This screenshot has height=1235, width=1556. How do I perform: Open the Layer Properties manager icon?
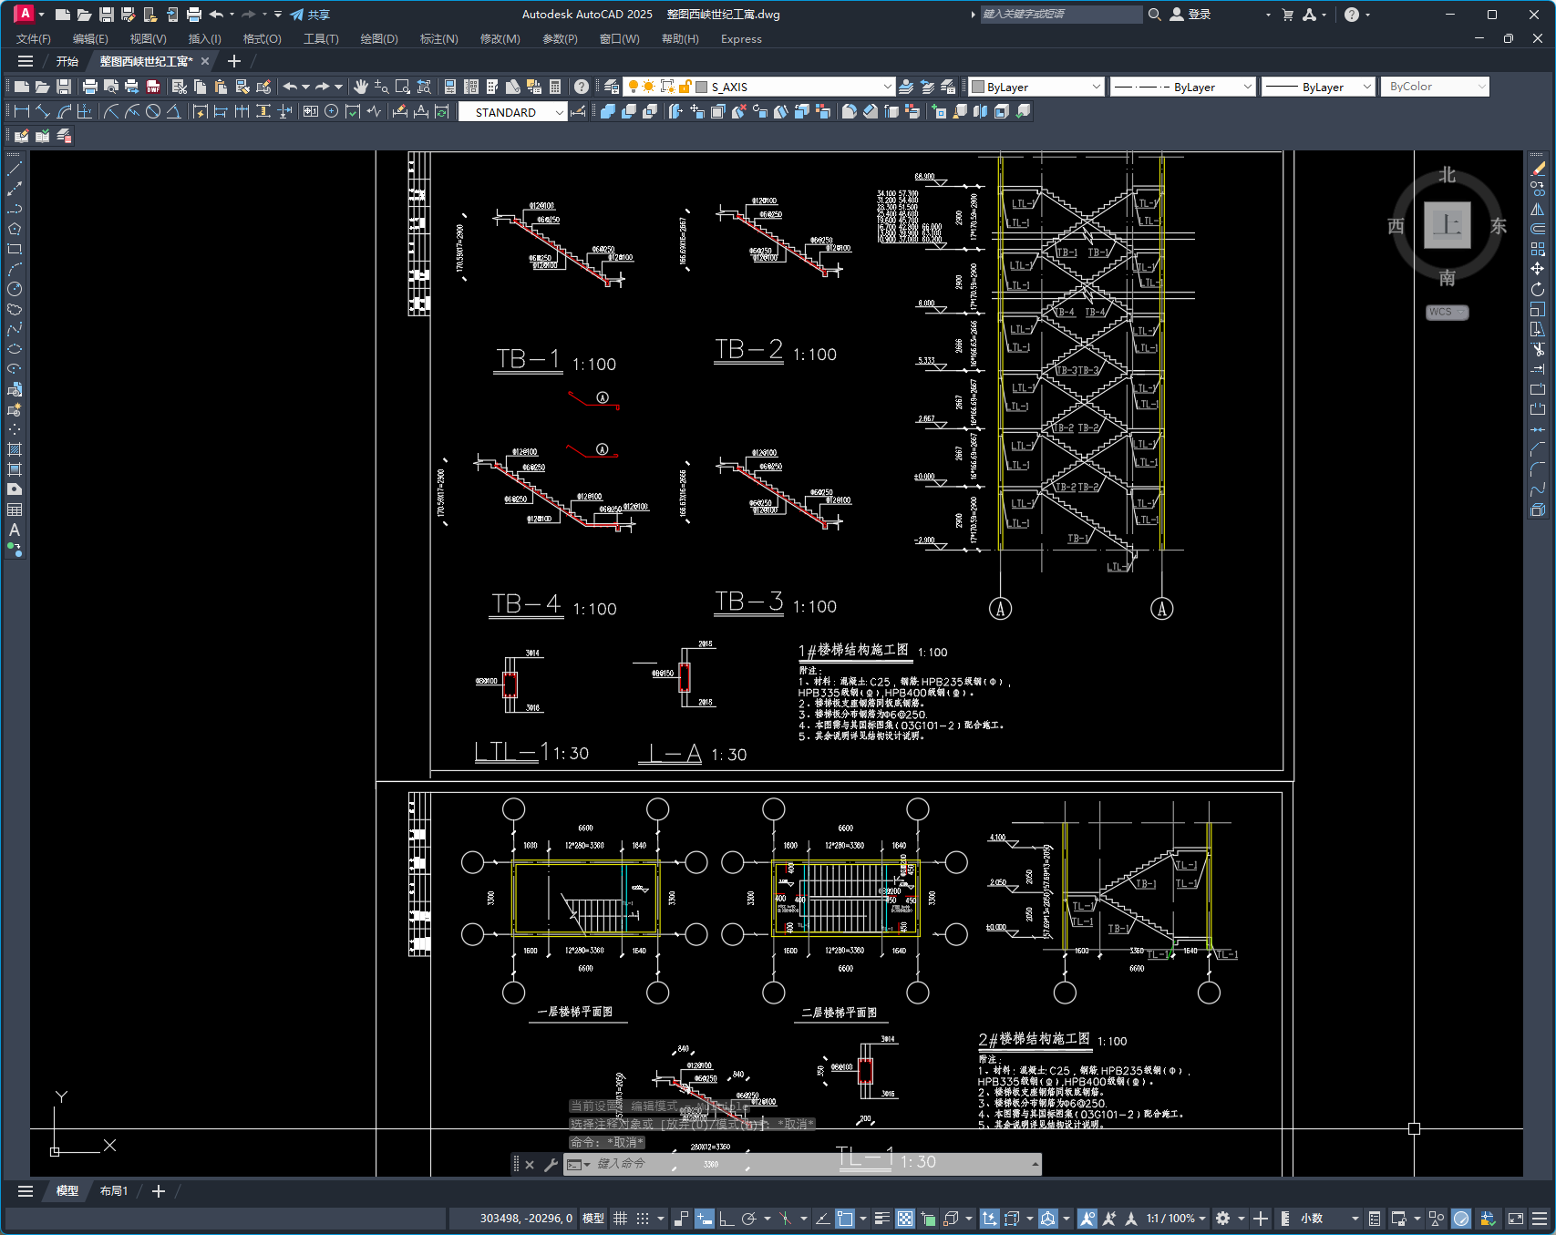[612, 87]
